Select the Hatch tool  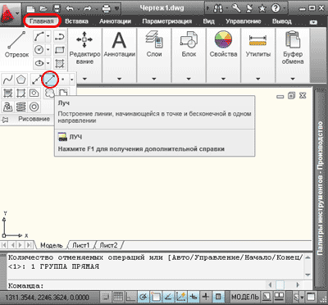point(59,63)
